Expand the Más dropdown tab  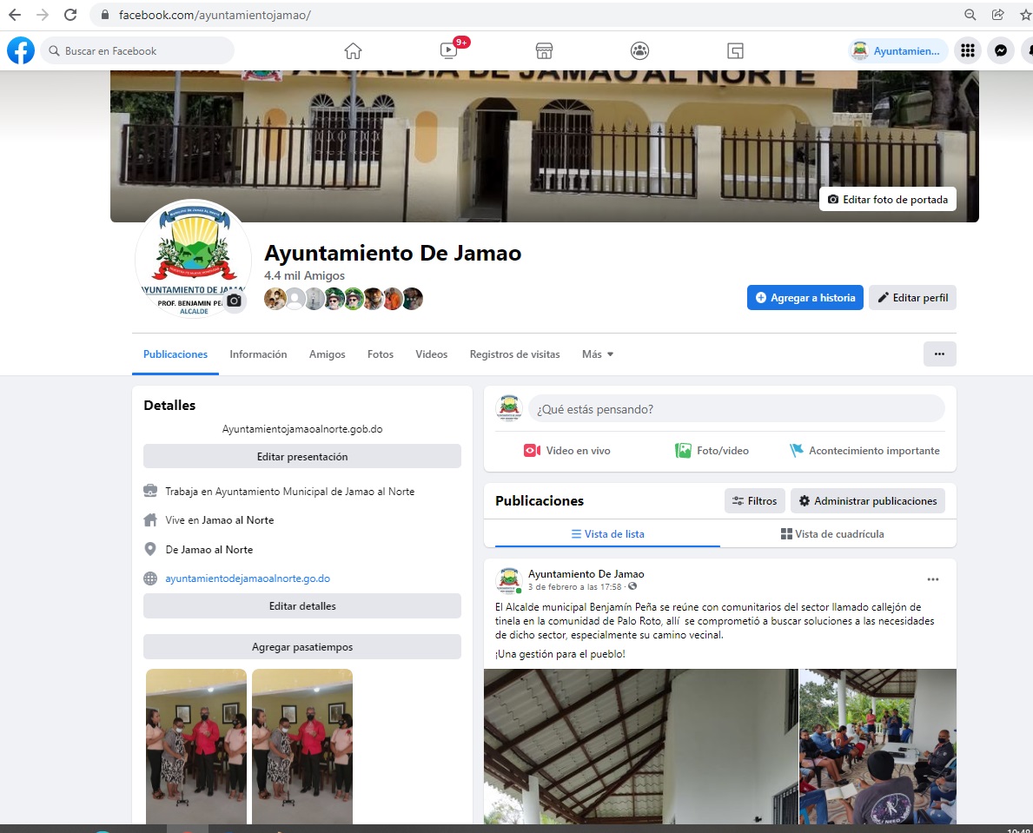[x=598, y=354]
